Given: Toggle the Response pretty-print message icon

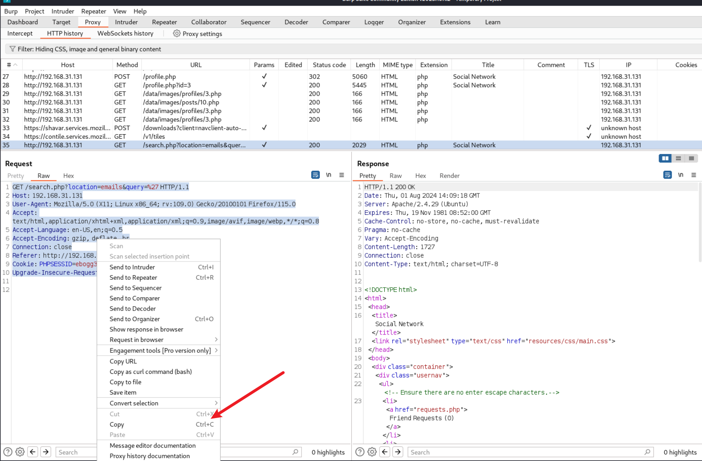Looking at the screenshot, I should click(x=668, y=175).
